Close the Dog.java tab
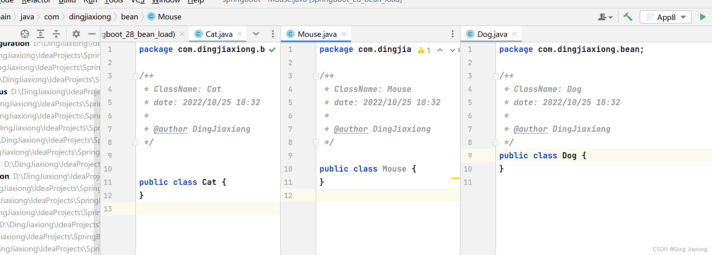Viewport: 712px width, 255px height. click(514, 34)
